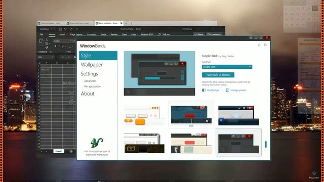Open Customize Quick Access Toolbar dropdown
This screenshot has height=182, width=324.
pyautogui.click(x=77, y=29)
